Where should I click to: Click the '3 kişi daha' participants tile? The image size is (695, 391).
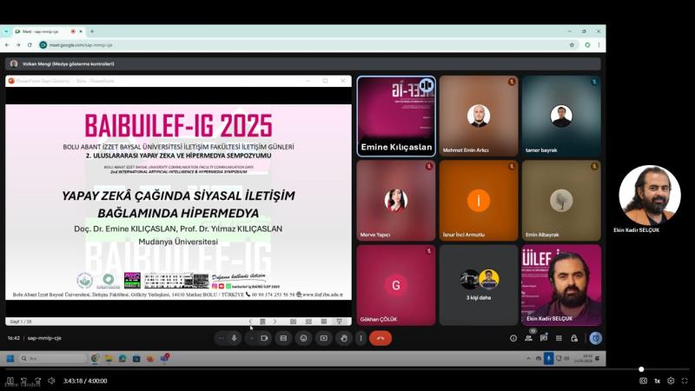tap(480, 284)
